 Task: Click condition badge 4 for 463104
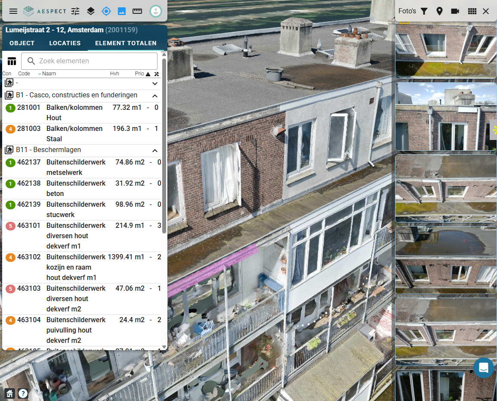(10, 320)
